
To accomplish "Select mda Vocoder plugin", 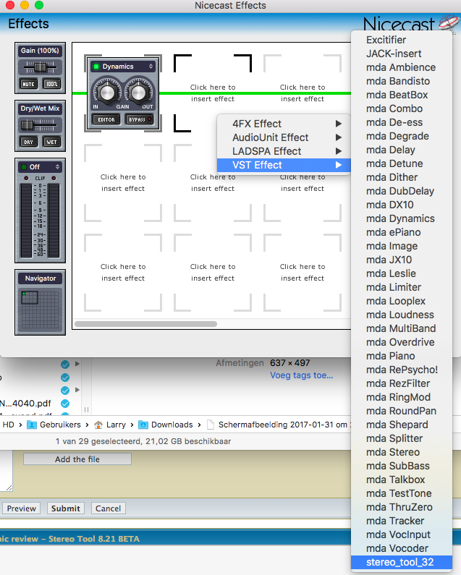I will (x=402, y=548).
